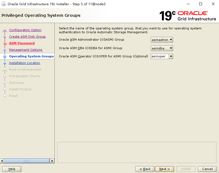This screenshot has height=173, width=219.
Task: Go to Installation Location step
Action: (24, 63)
